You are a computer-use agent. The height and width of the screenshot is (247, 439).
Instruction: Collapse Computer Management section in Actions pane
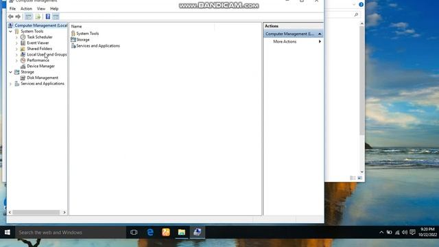click(x=320, y=34)
